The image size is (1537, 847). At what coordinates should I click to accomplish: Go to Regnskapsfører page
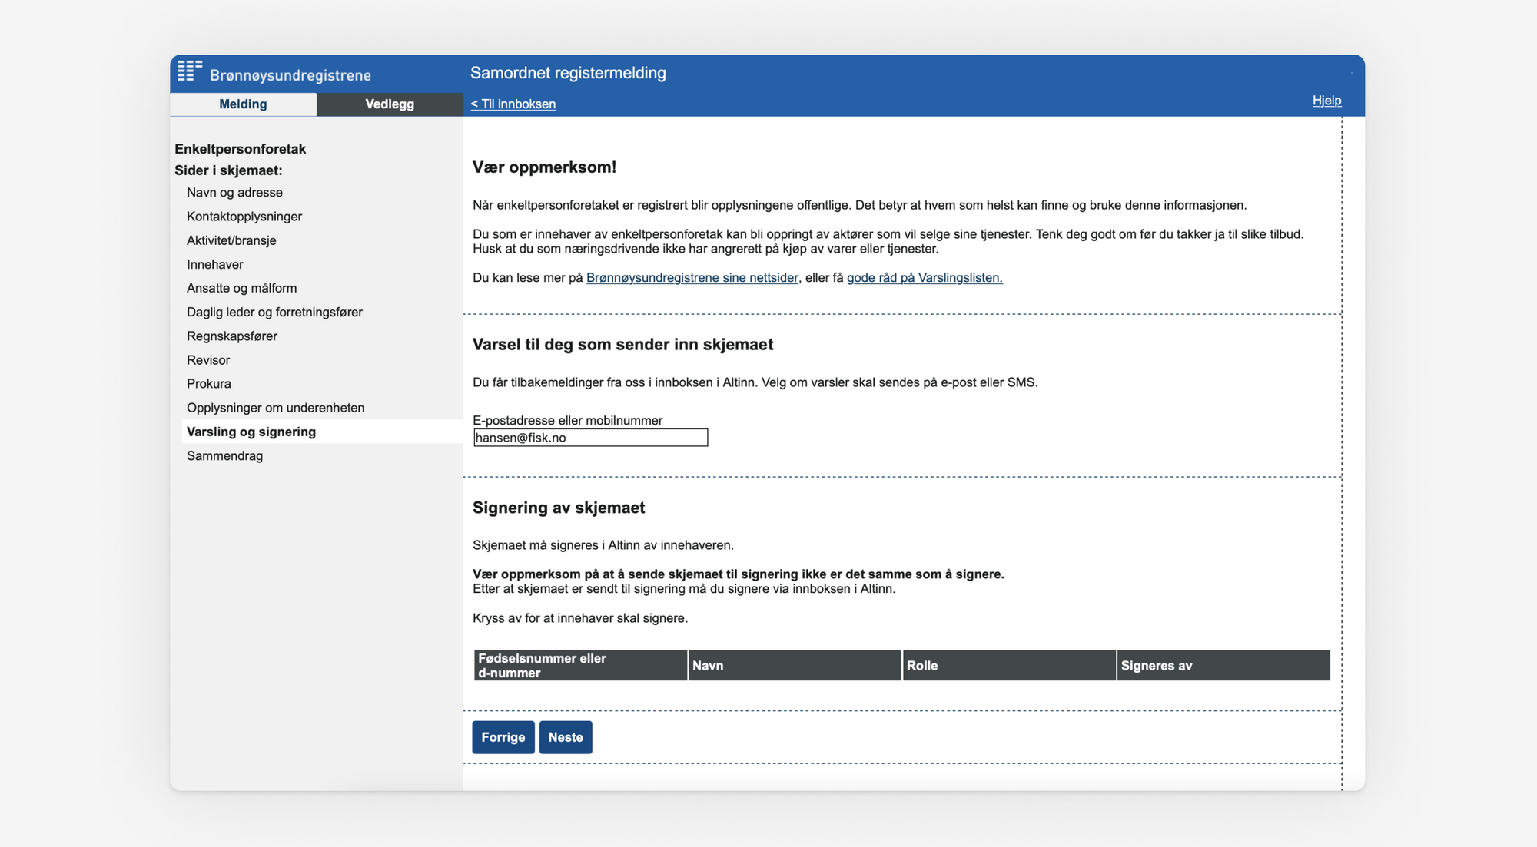[231, 336]
